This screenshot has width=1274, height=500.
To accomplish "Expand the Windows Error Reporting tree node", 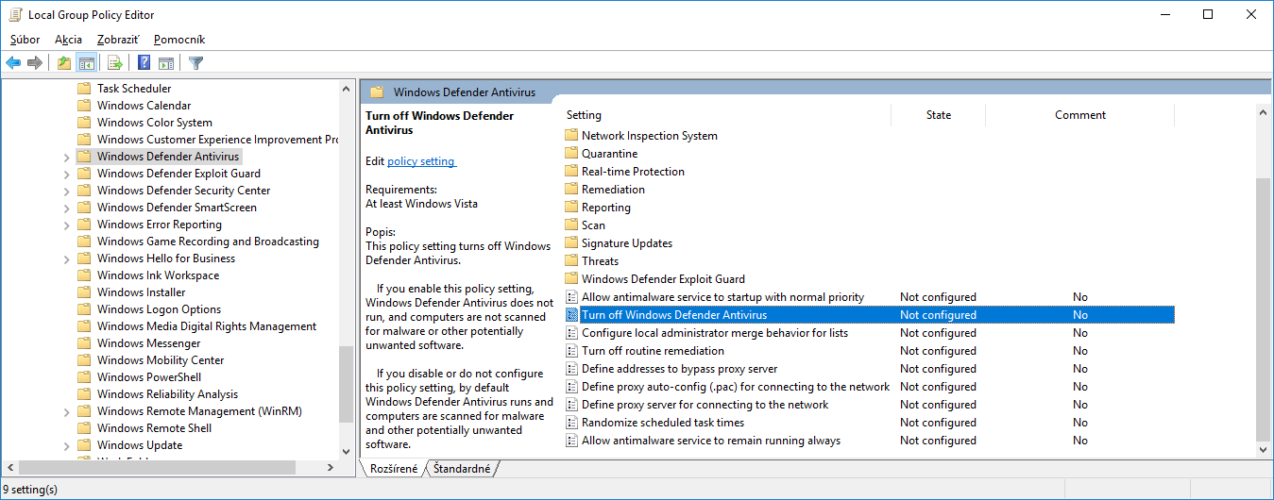I will 66,225.
